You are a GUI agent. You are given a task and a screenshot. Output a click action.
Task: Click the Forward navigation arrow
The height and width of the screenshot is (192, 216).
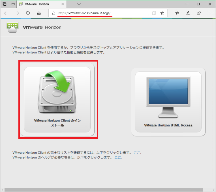17,13
